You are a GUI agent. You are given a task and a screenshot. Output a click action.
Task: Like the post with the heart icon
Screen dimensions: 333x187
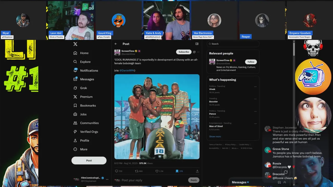[x=157, y=171]
